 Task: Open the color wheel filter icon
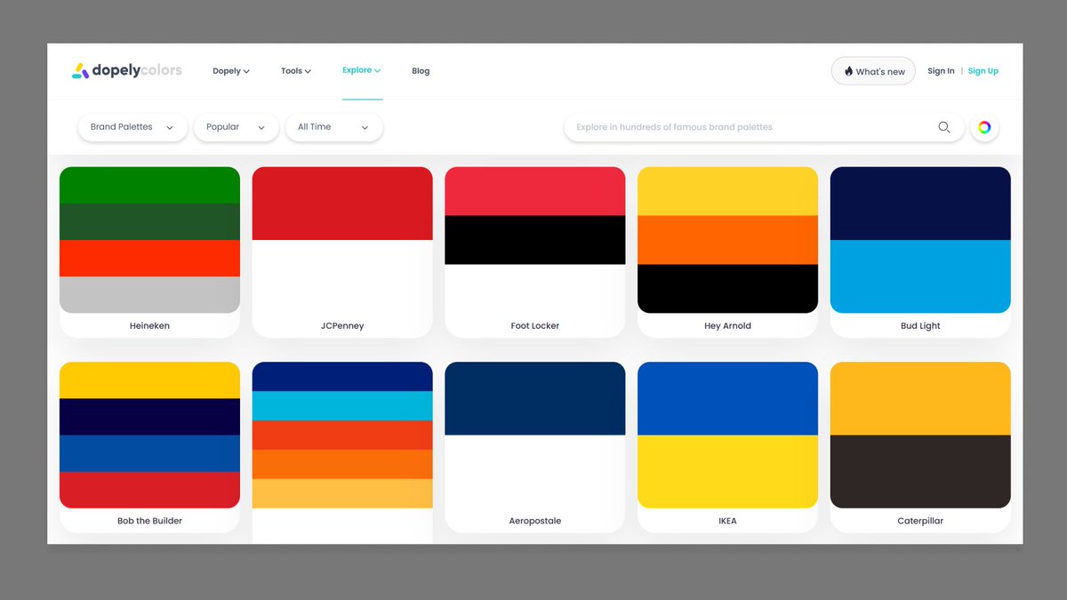[x=984, y=127]
